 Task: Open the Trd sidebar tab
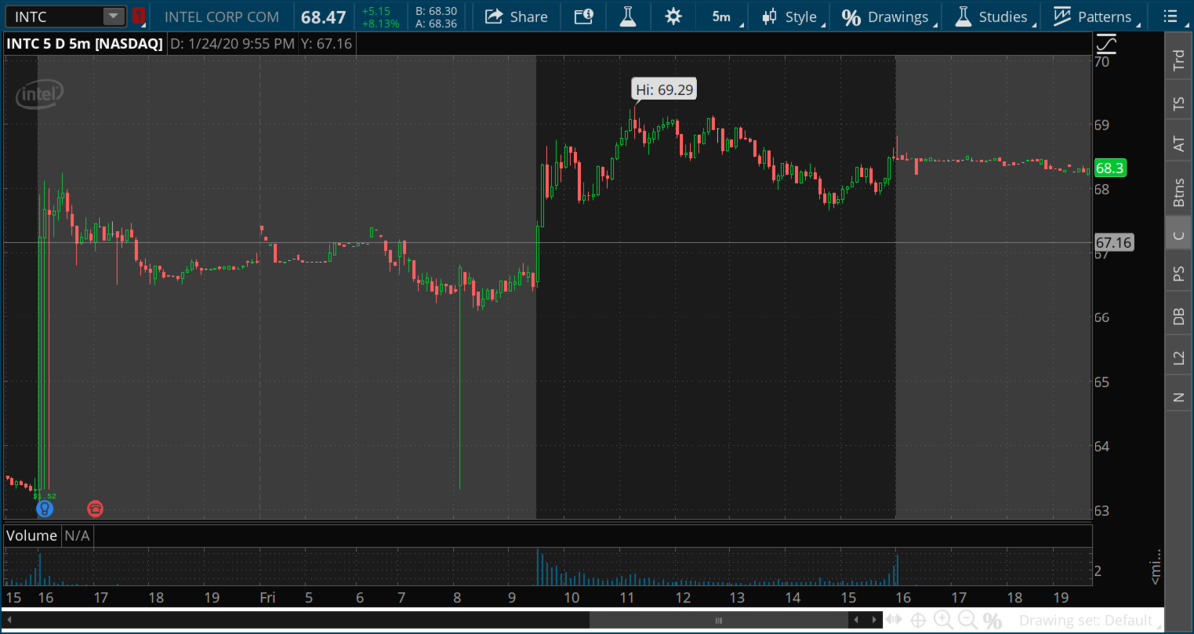coord(1178,60)
